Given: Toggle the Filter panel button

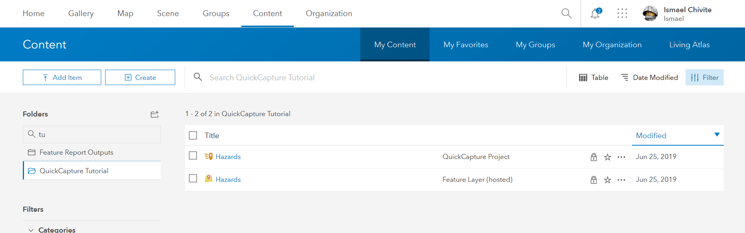Looking at the screenshot, I should pyautogui.click(x=704, y=78).
